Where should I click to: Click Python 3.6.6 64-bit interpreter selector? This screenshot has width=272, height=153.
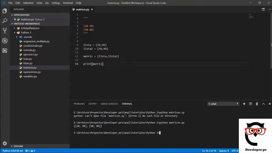click(13, 151)
